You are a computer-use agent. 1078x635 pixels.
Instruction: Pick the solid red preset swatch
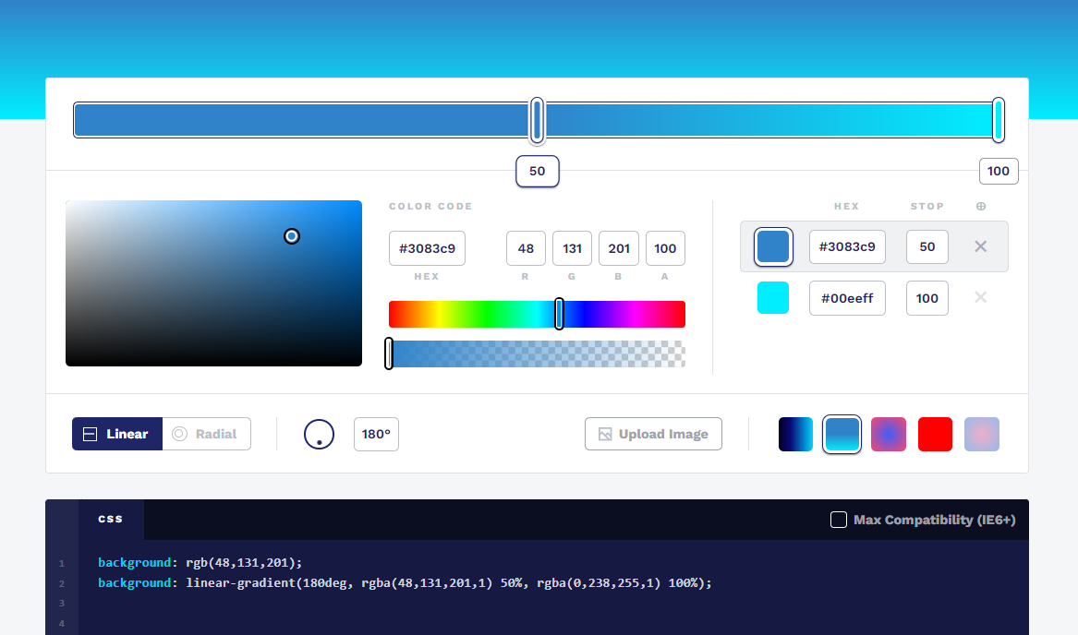click(x=935, y=434)
